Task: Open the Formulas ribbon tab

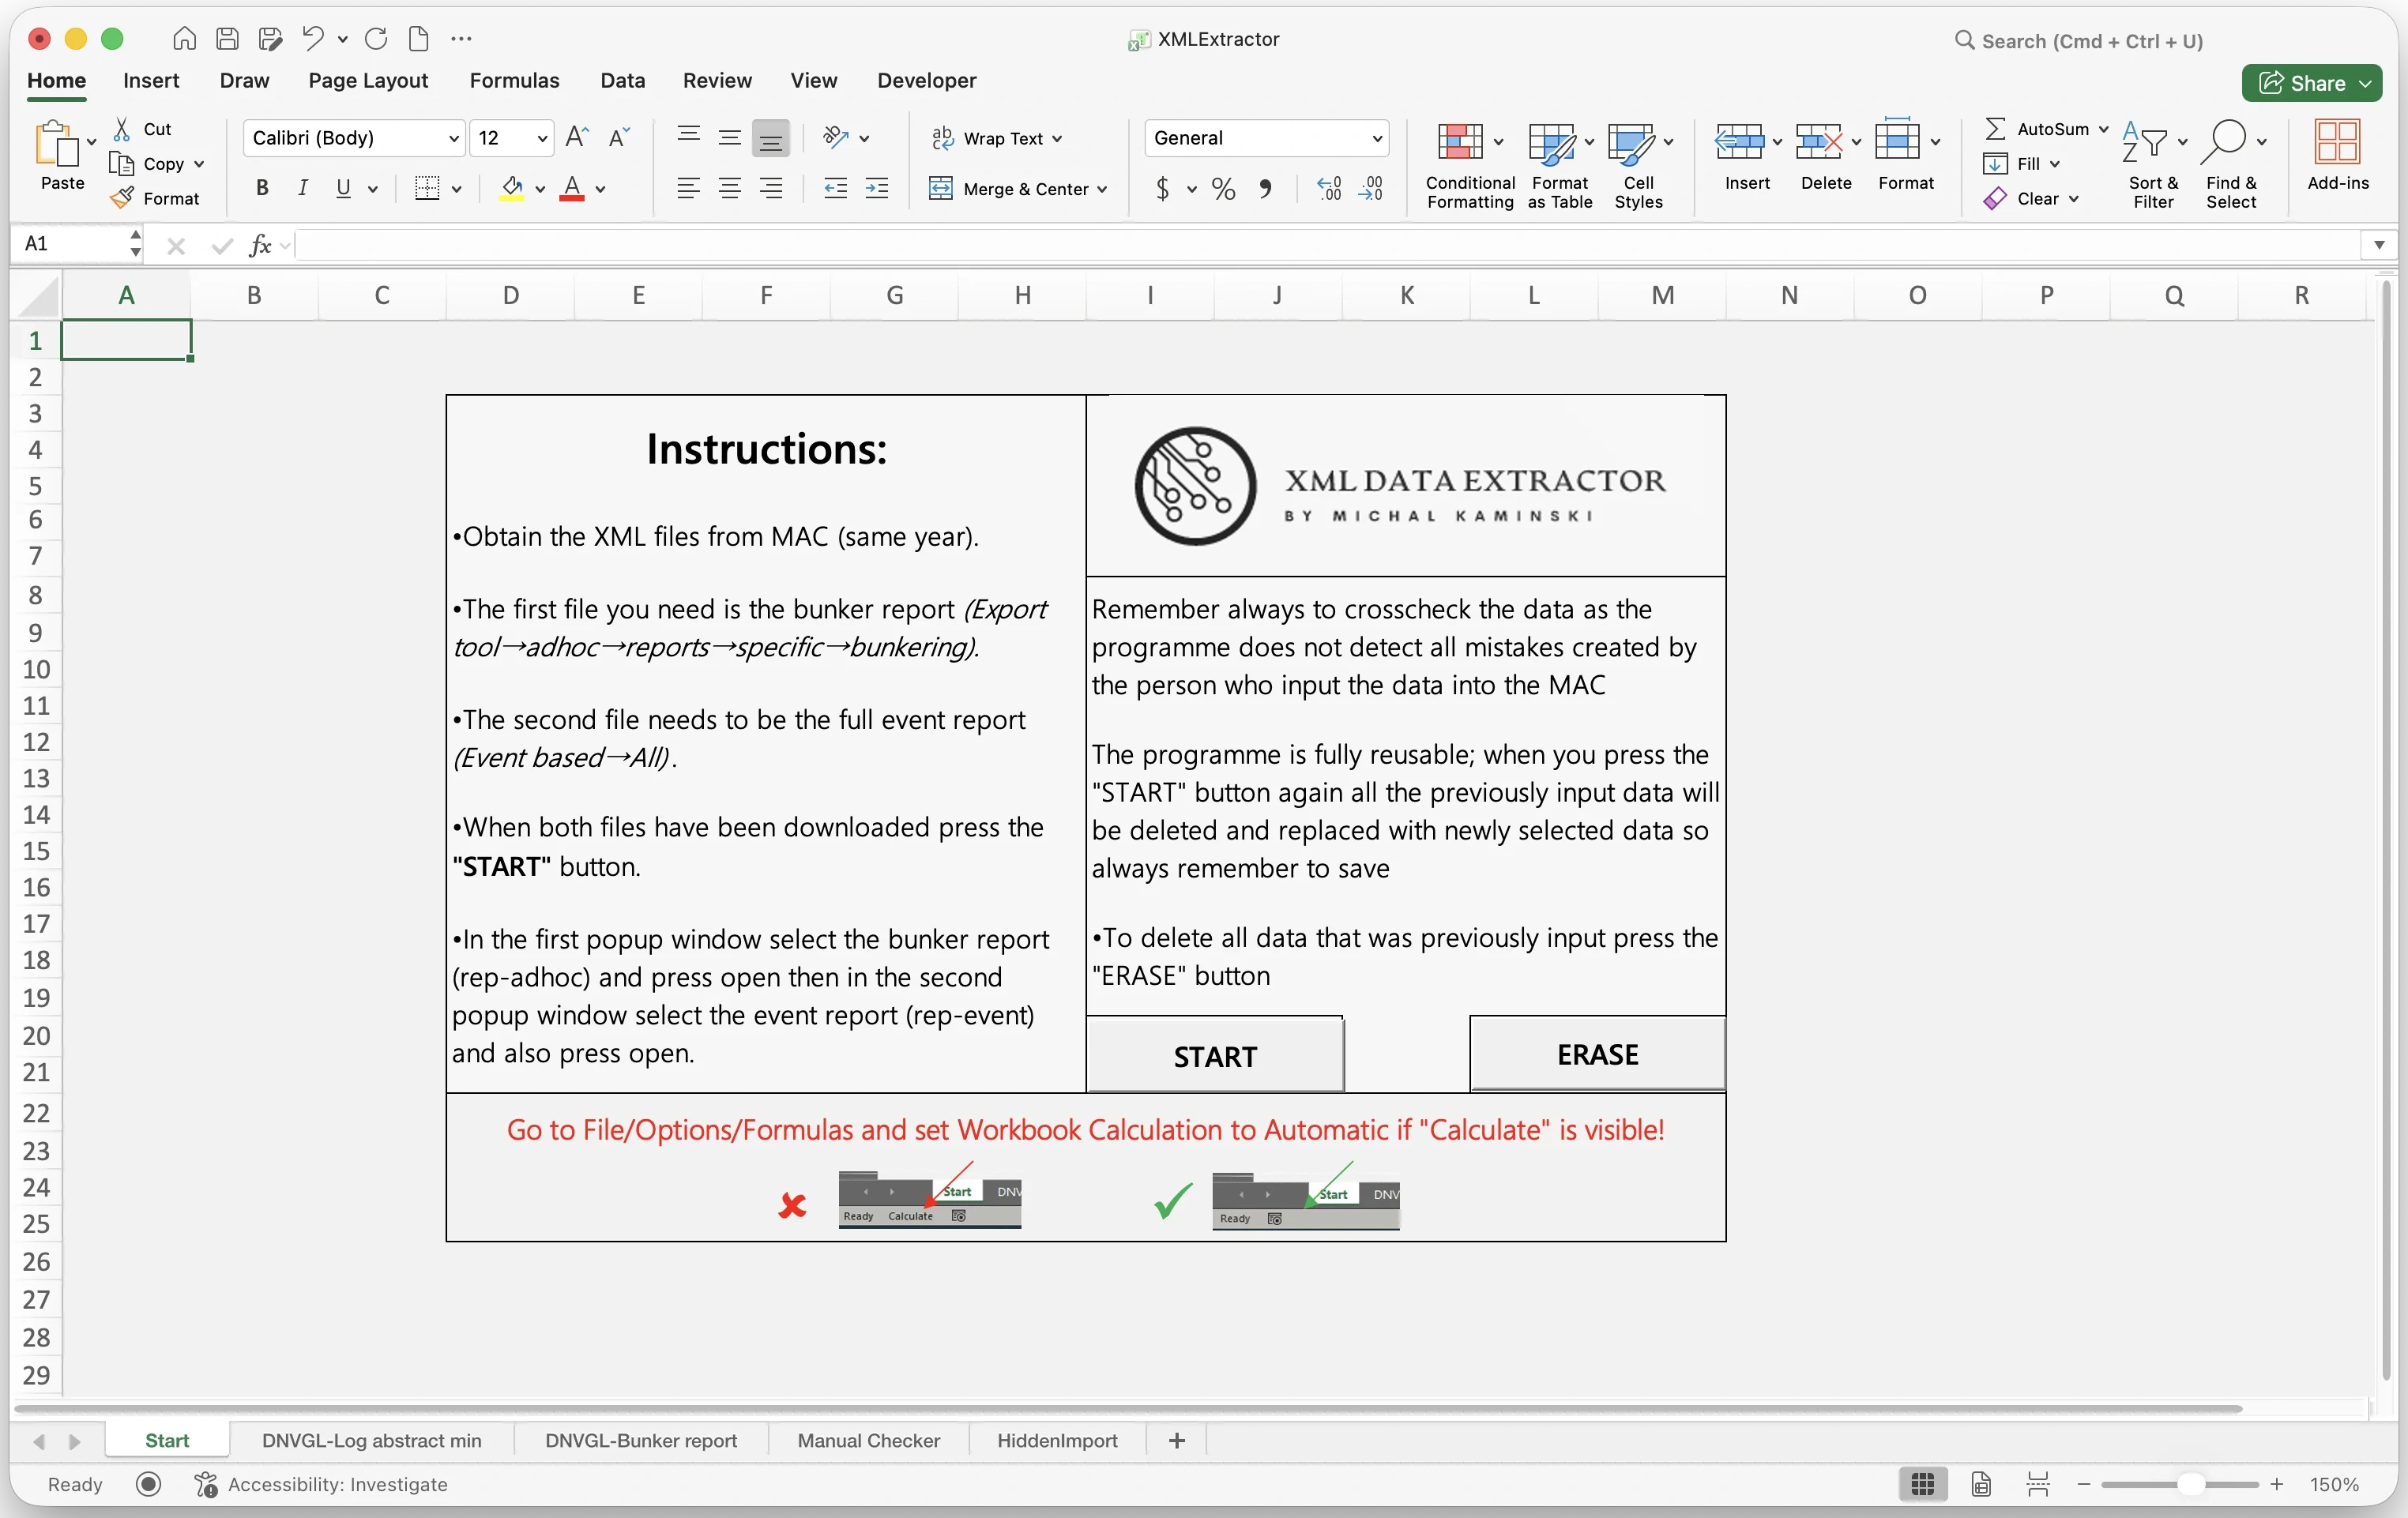Action: 514,80
